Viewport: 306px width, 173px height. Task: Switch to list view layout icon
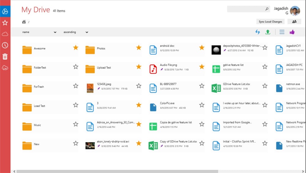pyautogui.click(x=282, y=32)
